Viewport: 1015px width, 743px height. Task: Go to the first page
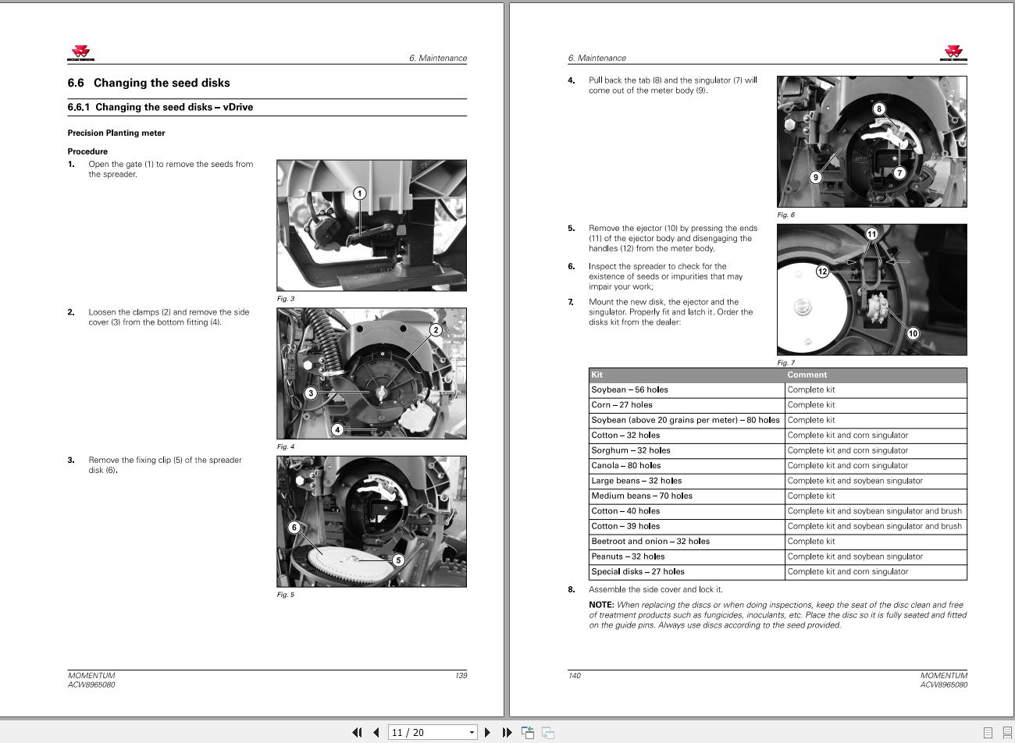357,732
